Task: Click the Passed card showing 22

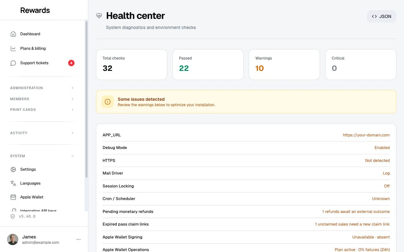Action: [x=208, y=65]
